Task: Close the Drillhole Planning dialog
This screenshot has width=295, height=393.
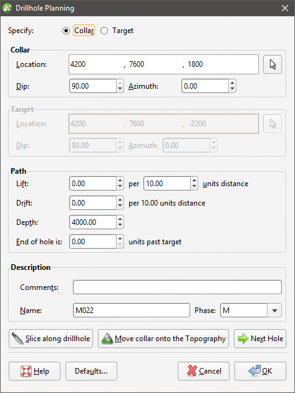Action: (x=285, y=8)
